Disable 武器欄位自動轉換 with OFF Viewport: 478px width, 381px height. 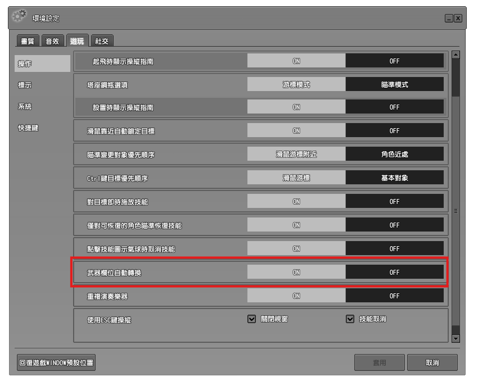point(394,272)
